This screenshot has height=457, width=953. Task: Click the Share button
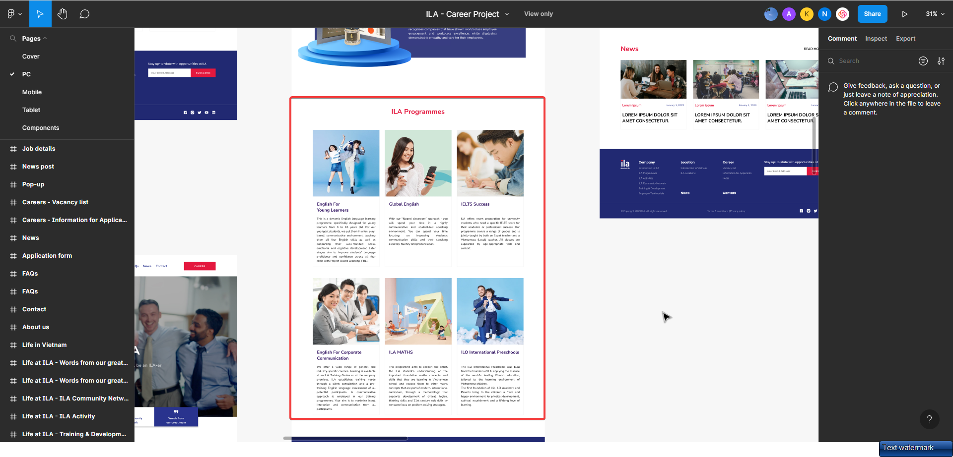tap(872, 14)
